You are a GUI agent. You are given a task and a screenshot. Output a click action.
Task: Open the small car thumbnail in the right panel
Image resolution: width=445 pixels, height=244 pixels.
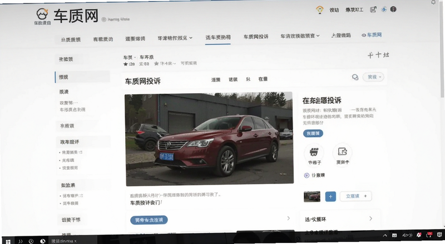click(312, 196)
